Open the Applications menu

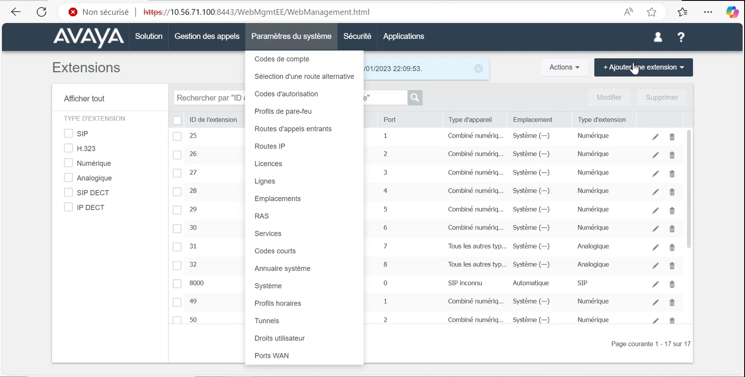pos(404,36)
